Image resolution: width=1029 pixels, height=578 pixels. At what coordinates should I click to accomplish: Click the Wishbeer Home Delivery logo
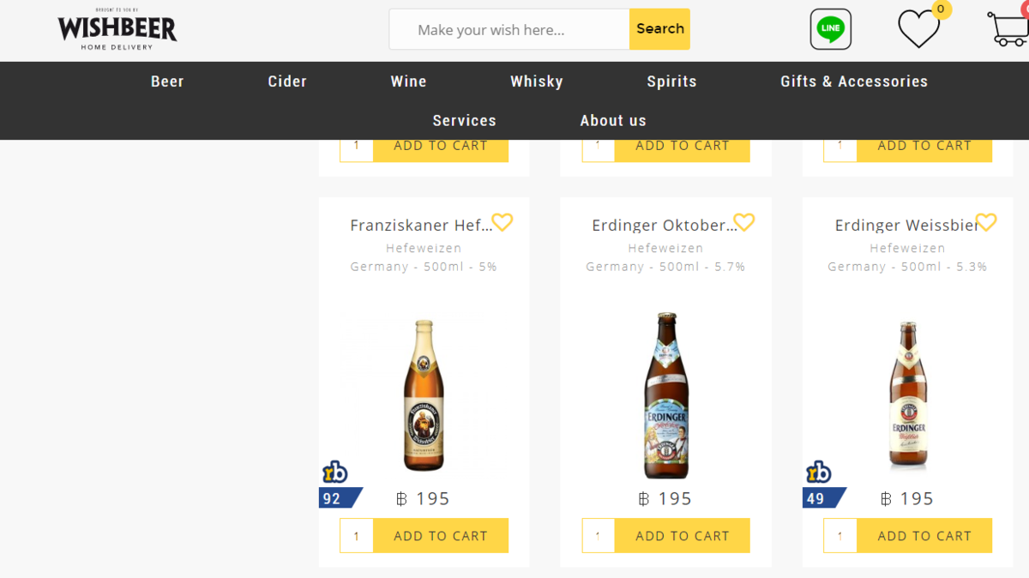click(117, 29)
